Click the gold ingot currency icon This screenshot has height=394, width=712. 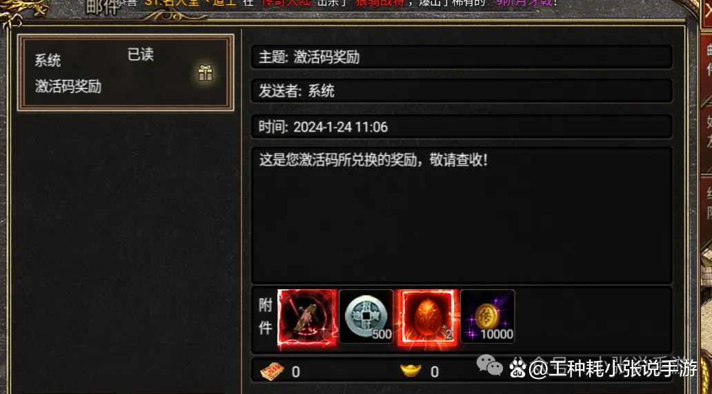coord(411,371)
